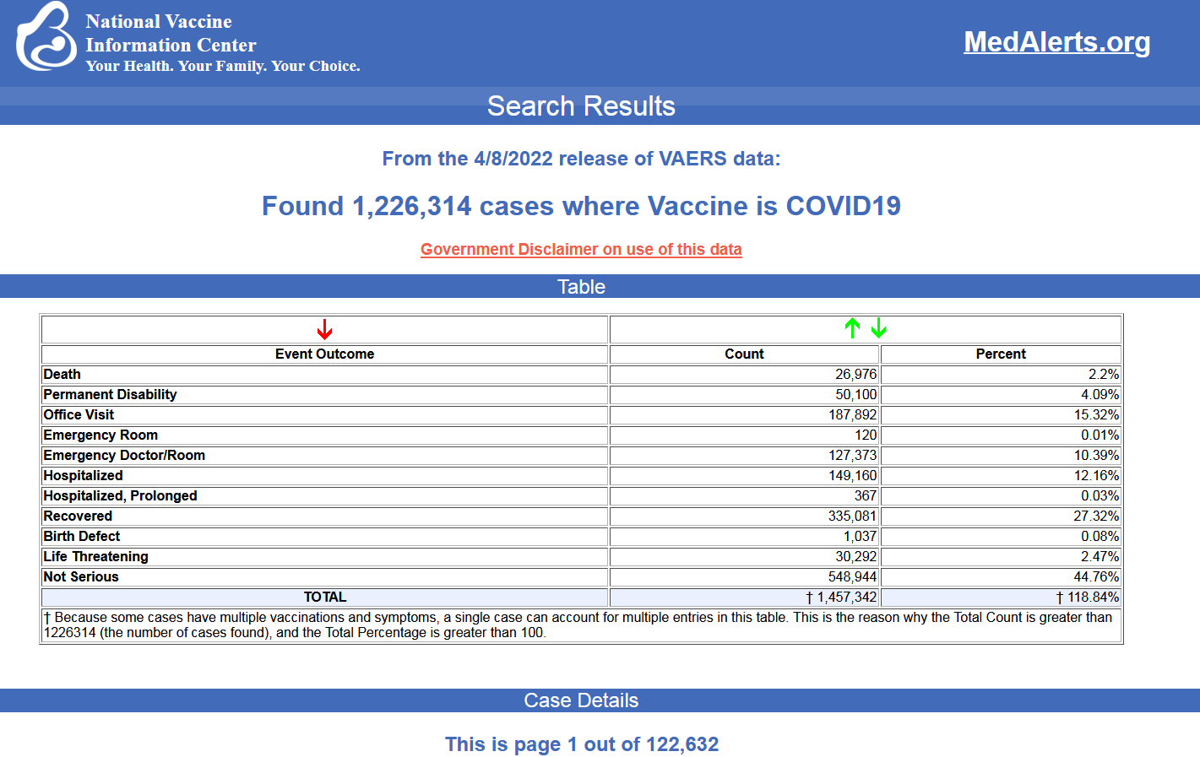Click 'Found 1,226,314 cases' heading
Screen dimensions: 1200x757
[581, 206]
